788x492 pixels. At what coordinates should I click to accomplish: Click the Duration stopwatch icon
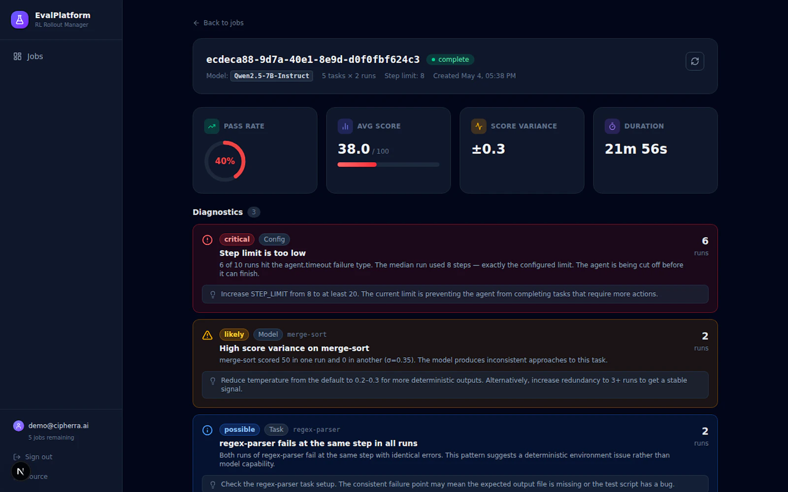pos(612,126)
